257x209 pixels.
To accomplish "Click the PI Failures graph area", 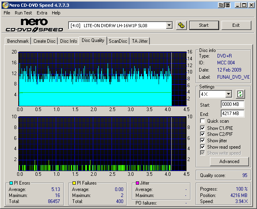I will pyautogui.click(x=103, y=144).
